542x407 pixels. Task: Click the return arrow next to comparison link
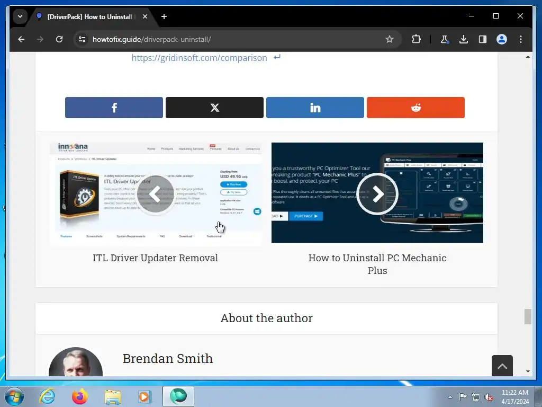[277, 57]
